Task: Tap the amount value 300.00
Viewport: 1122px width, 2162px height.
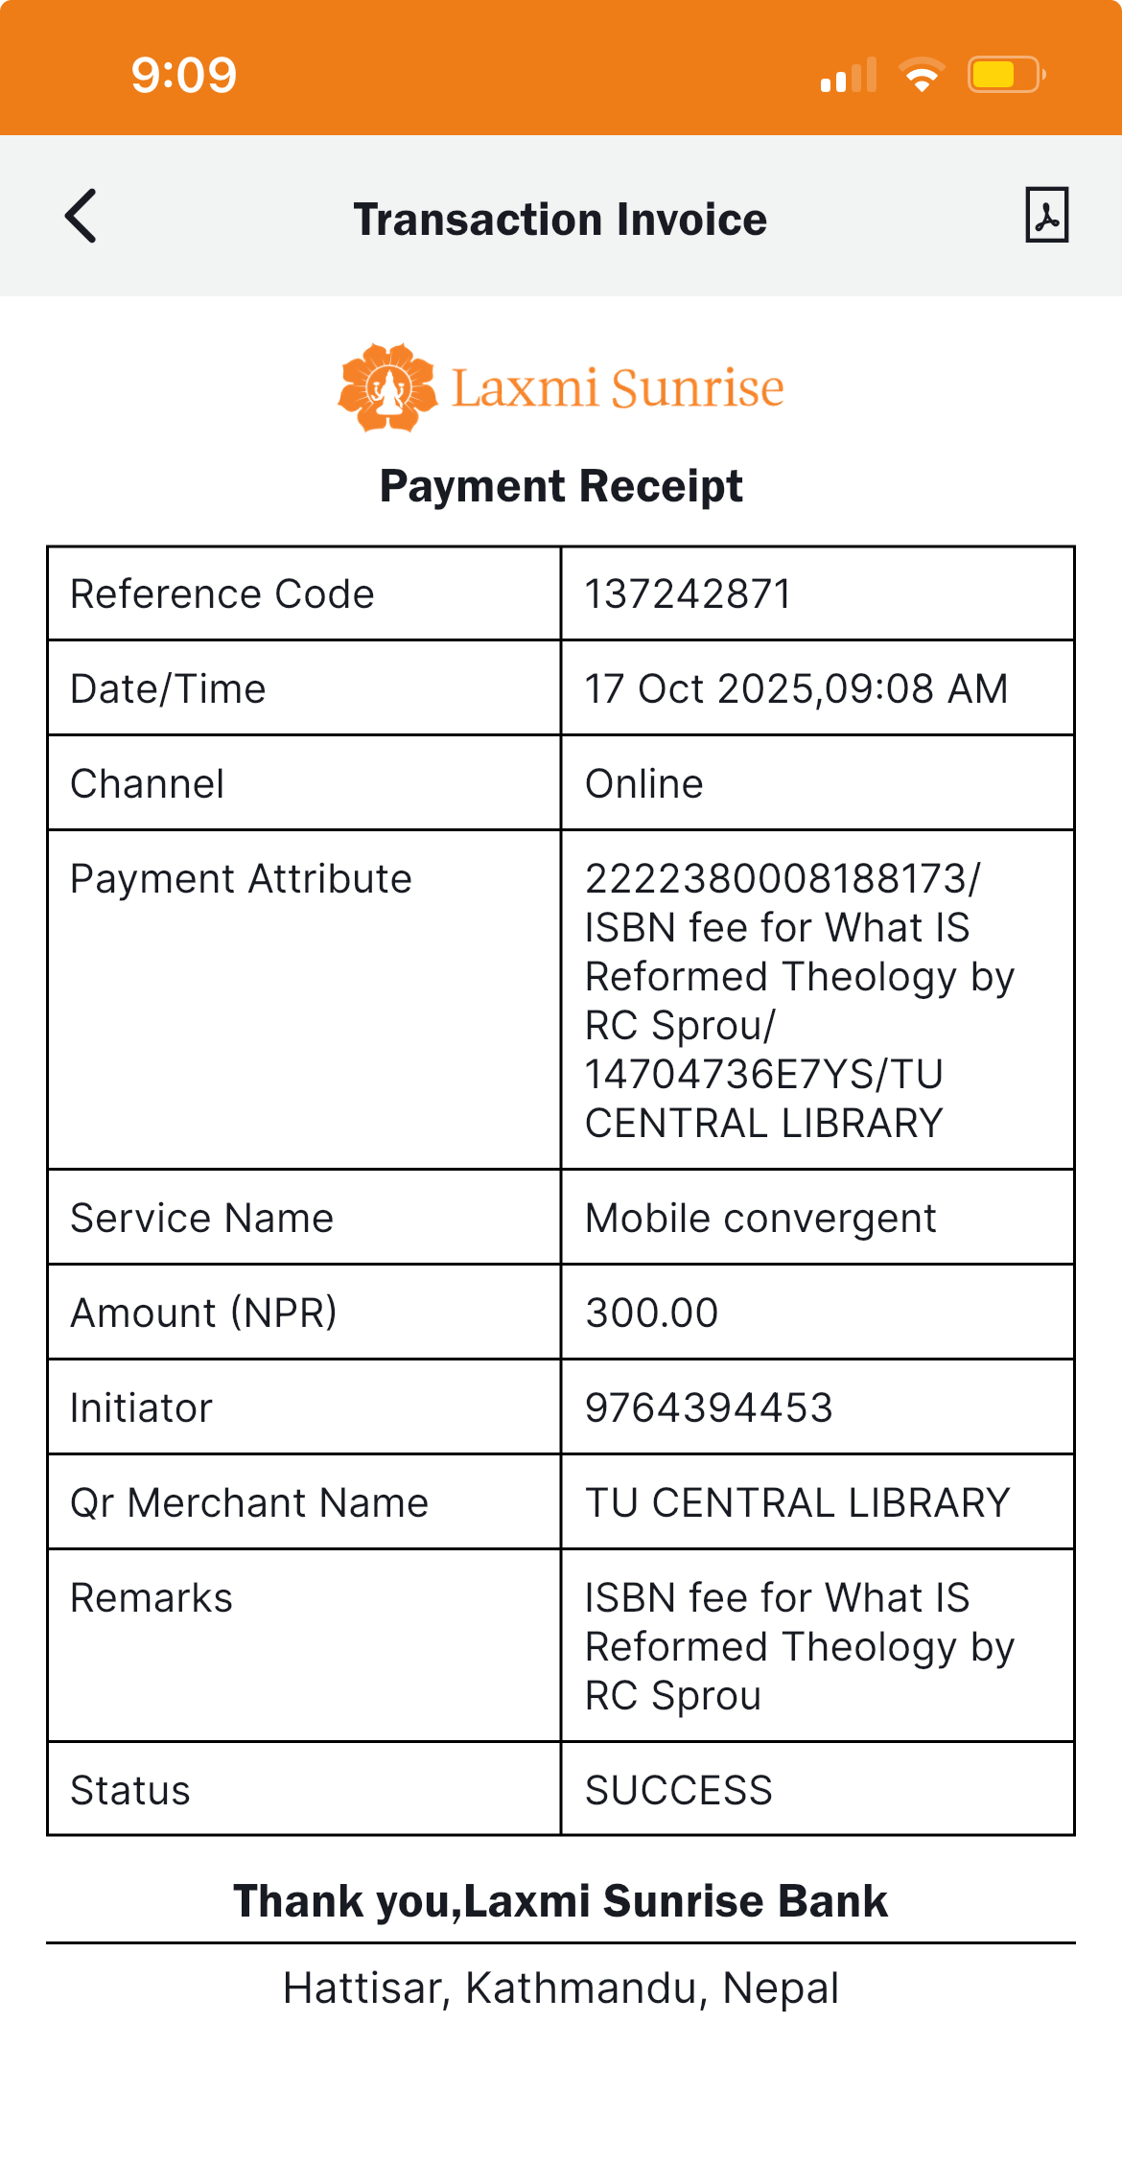Action: 652,1313
